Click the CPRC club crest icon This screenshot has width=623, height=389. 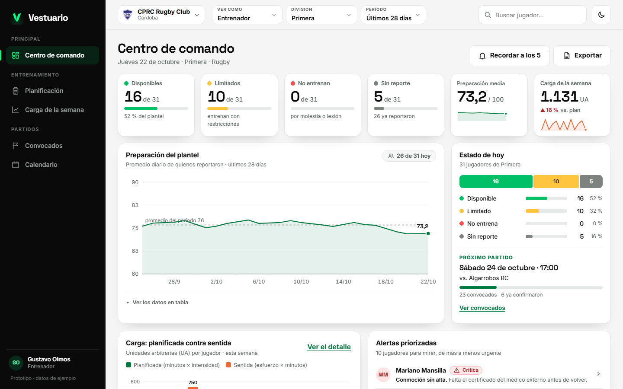(128, 15)
